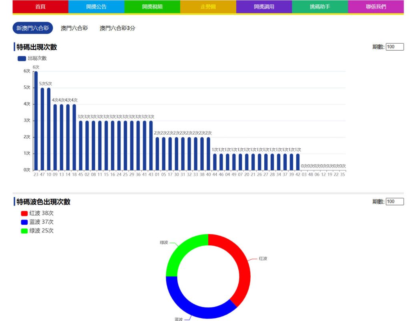The image size is (410, 321).
Task: Toggle the 出現次數 legend above the bar chart
Action: [31, 58]
